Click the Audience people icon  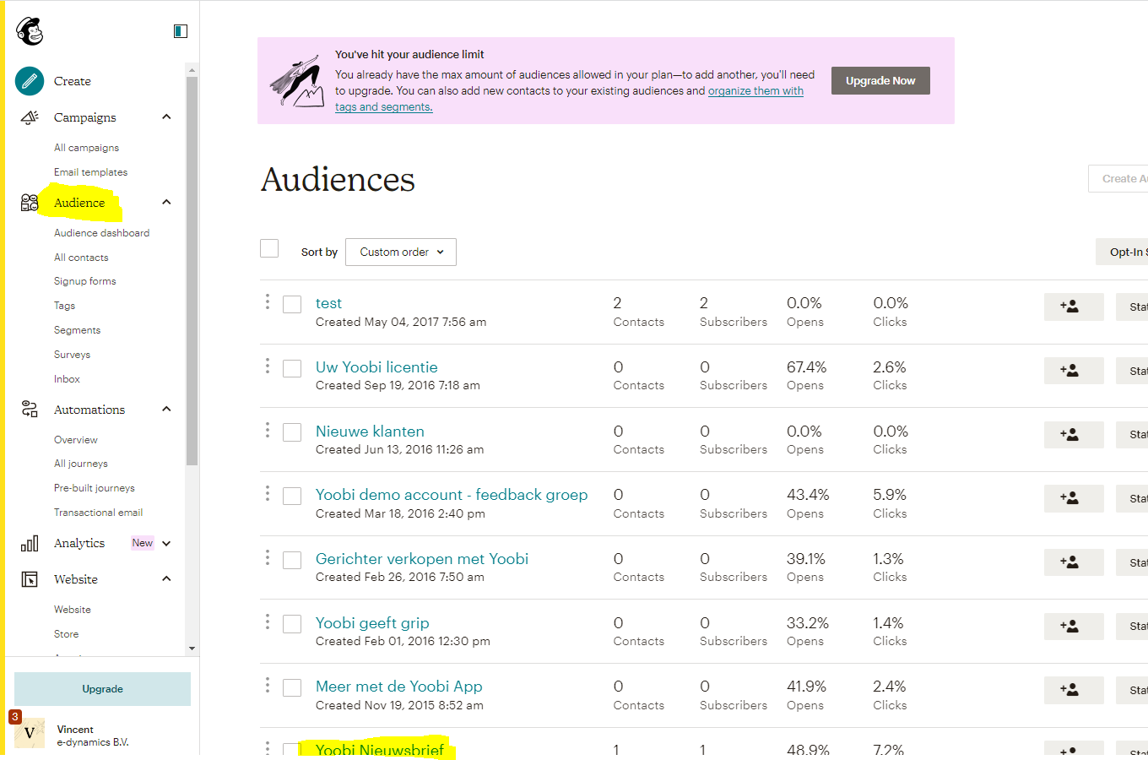point(30,203)
